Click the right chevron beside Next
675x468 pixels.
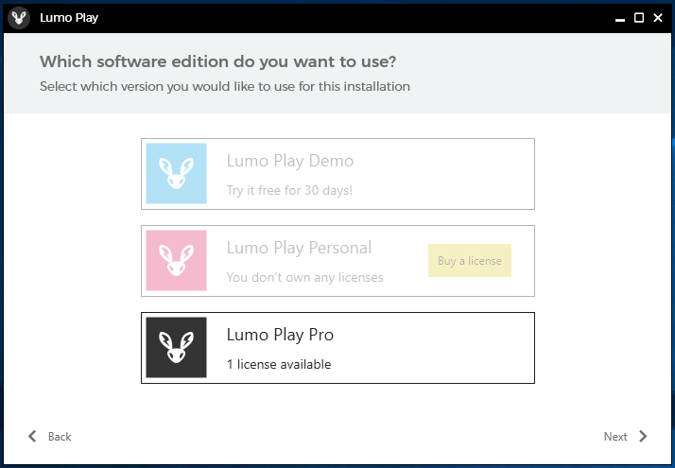(643, 436)
